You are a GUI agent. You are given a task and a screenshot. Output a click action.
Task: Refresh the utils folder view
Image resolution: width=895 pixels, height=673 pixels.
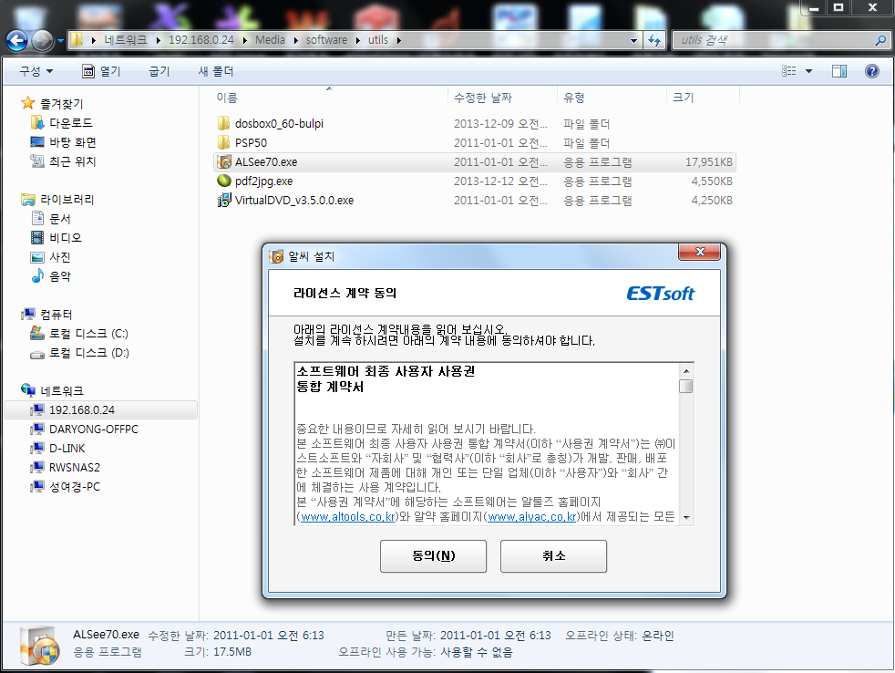click(x=654, y=40)
